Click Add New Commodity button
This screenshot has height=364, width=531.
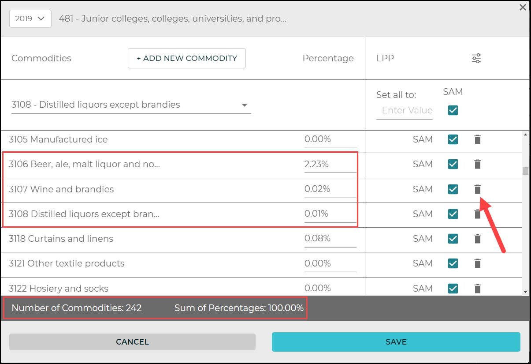click(187, 58)
